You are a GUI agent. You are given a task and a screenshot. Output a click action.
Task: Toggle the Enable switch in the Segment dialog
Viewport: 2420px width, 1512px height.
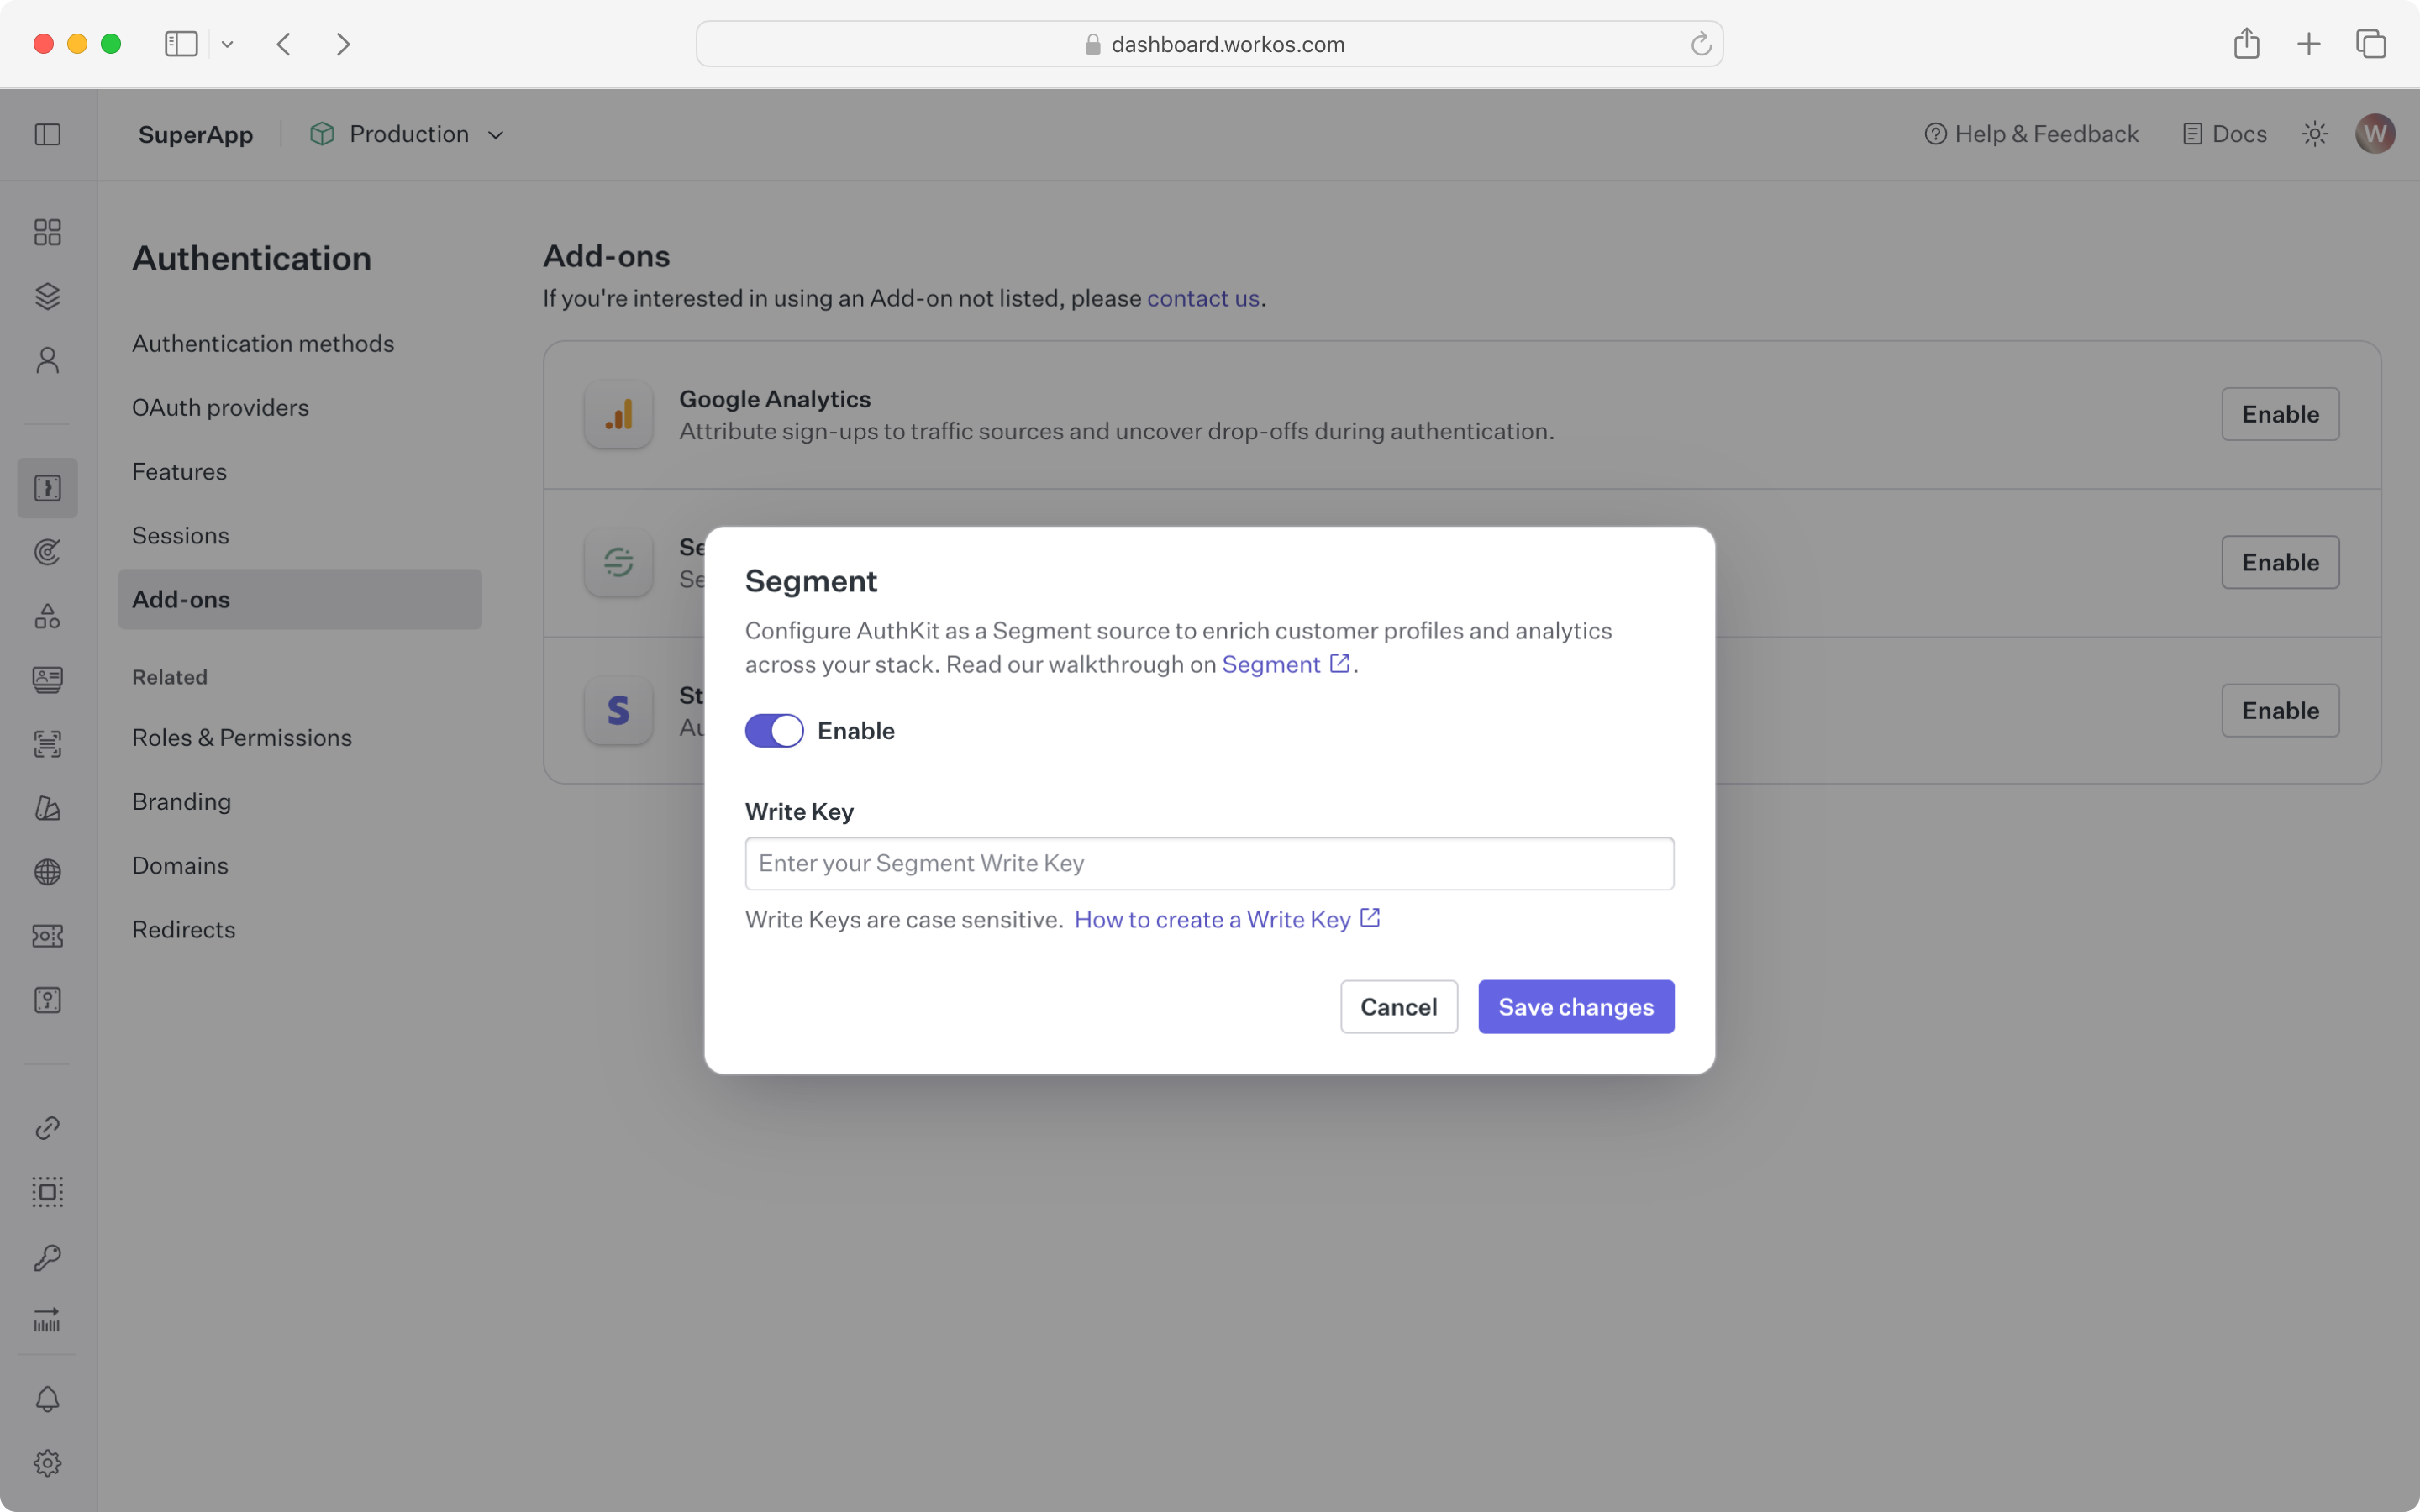[x=772, y=730]
